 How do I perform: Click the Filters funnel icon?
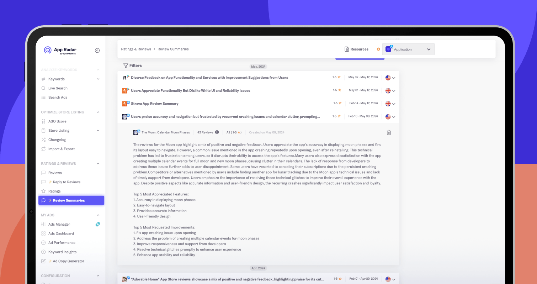[x=126, y=66]
